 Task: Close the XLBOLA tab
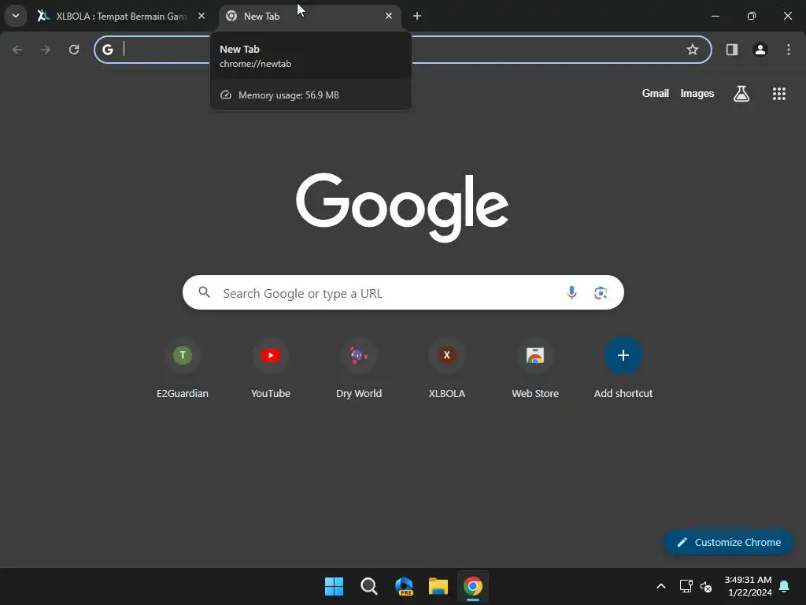[201, 16]
